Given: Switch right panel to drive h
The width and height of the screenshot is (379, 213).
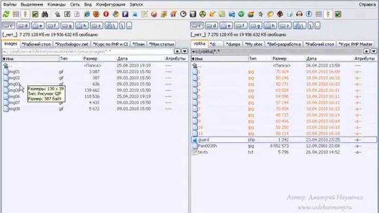Looking at the screenshot, I should (270, 25).
